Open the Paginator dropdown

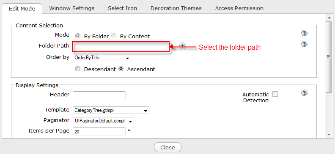click(103, 121)
